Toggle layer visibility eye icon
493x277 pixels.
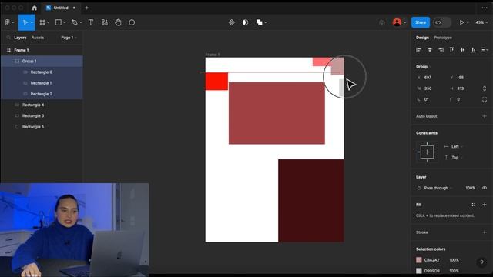pyautogui.click(x=485, y=188)
